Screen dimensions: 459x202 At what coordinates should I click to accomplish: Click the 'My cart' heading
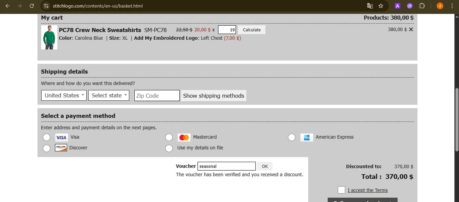(x=52, y=18)
